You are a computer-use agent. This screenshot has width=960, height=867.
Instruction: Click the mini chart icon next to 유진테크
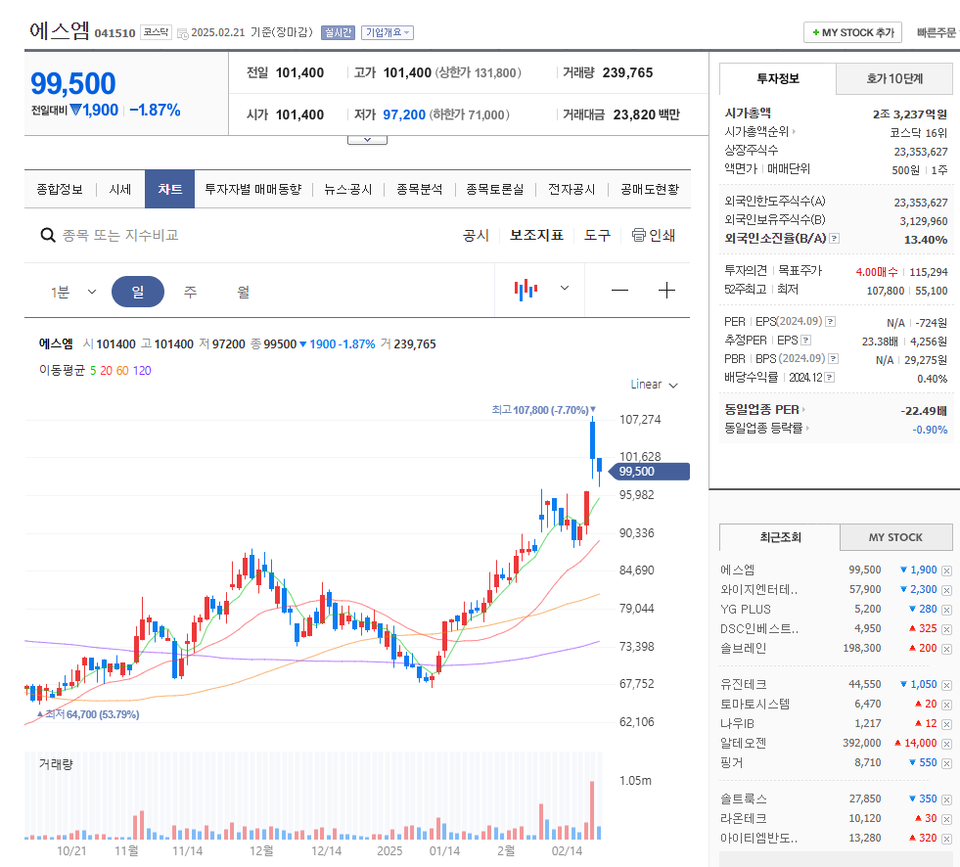[948, 684]
